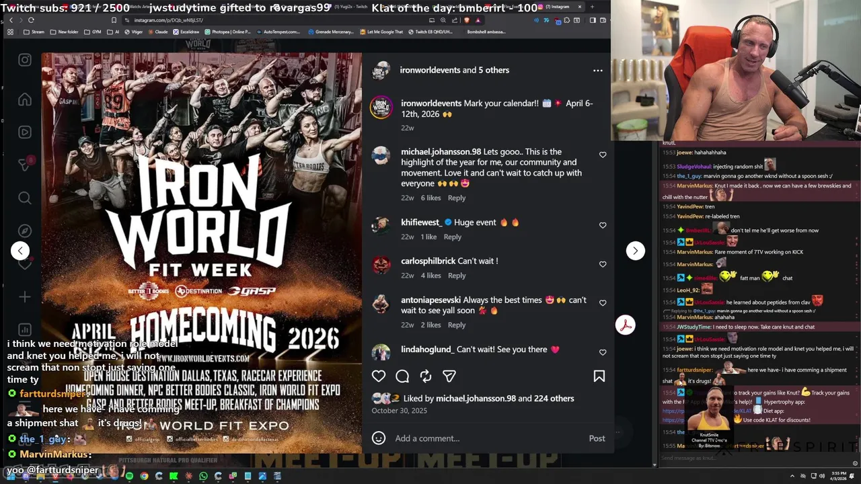Like michael.johansson.98's comment
Image resolution: width=861 pixels, height=484 pixels.
pos(603,155)
